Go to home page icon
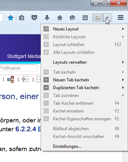 coord(60,18)
